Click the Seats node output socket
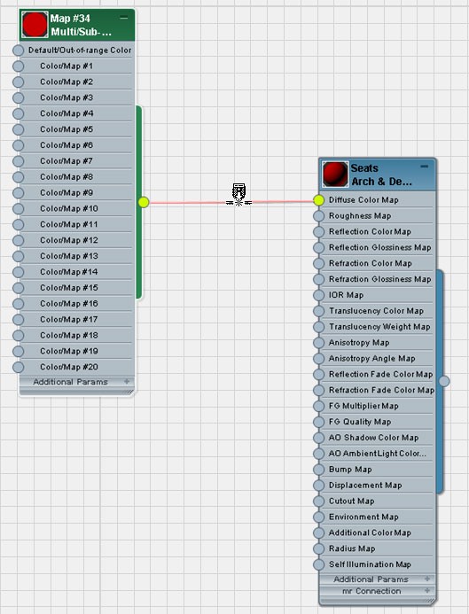469x614 pixels. click(x=444, y=381)
